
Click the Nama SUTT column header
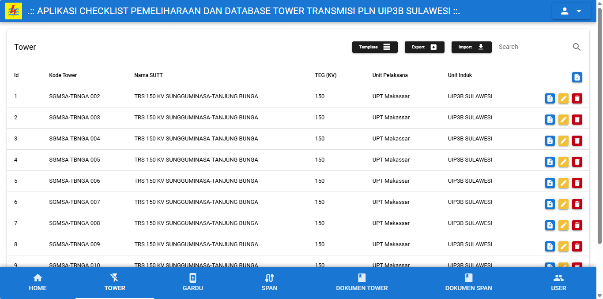point(148,75)
